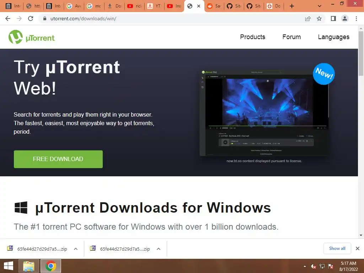Click the network tray icon
Image resolution: width=364 pixels, height=273 pixels.
[x=322, y=266]
